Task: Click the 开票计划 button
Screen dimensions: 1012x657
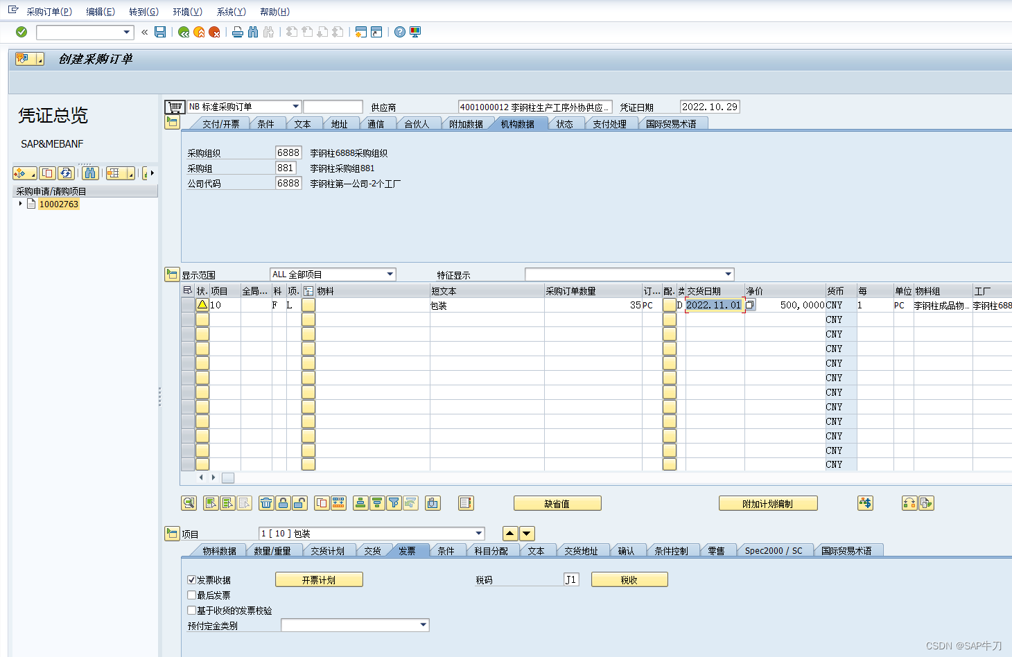Action: (x=319, y=580)
